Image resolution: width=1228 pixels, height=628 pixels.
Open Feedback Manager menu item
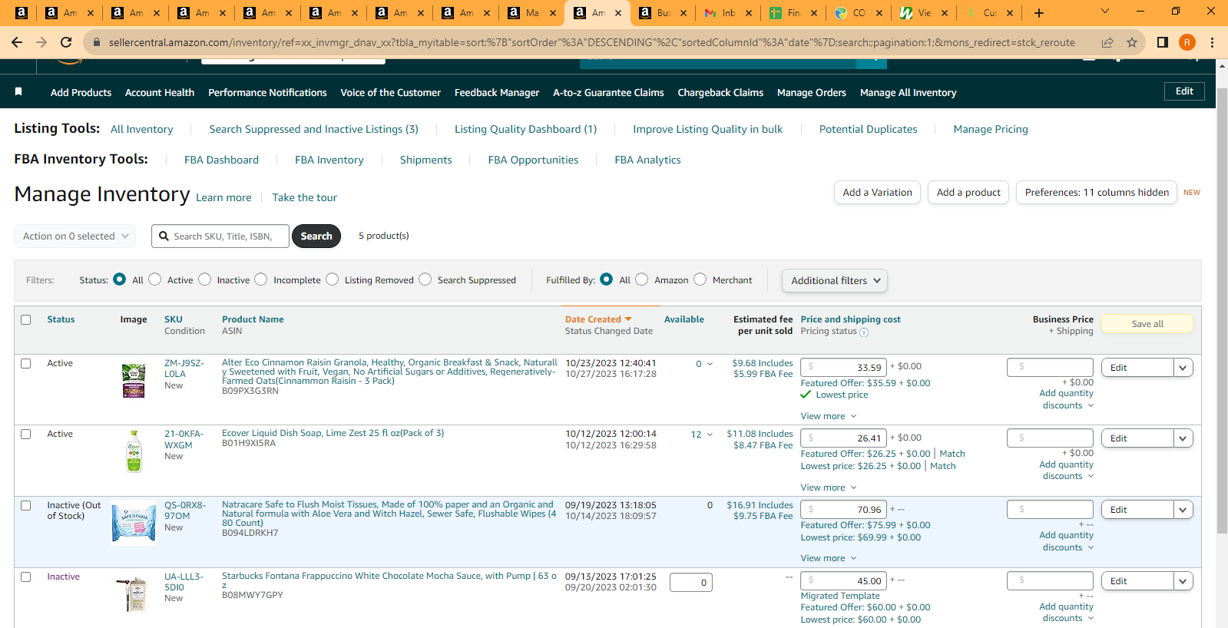[x=497, y=93]
